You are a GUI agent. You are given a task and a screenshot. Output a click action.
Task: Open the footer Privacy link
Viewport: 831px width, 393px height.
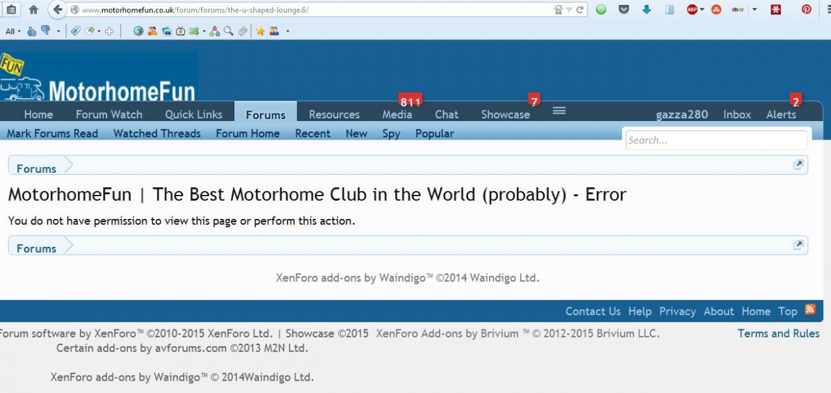coord(677,311)
